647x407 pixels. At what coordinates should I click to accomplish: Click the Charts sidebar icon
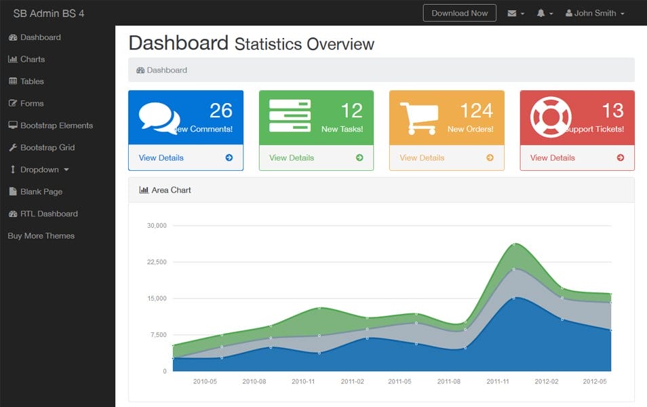pyautogui.click(x=12, y=59)
